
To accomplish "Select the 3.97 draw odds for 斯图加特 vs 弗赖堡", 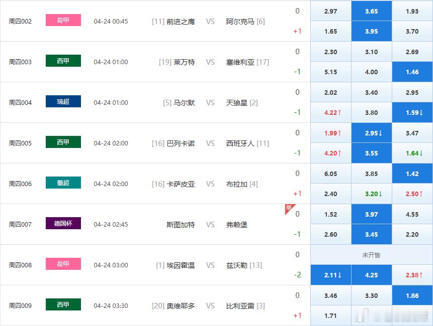I will [x=371, y=214].
